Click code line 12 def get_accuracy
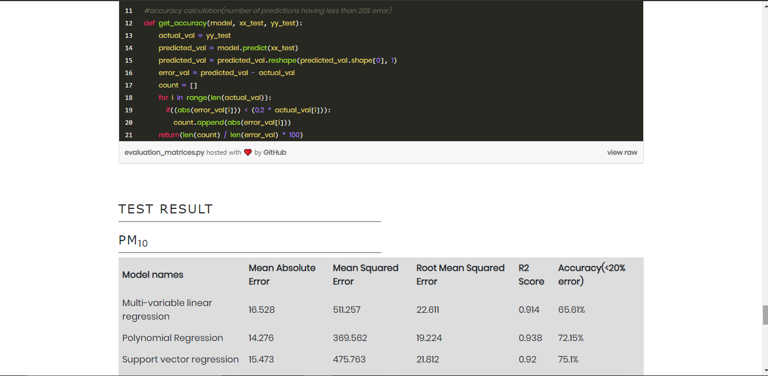This screenshot has height=376, width=768. [223, 23]
